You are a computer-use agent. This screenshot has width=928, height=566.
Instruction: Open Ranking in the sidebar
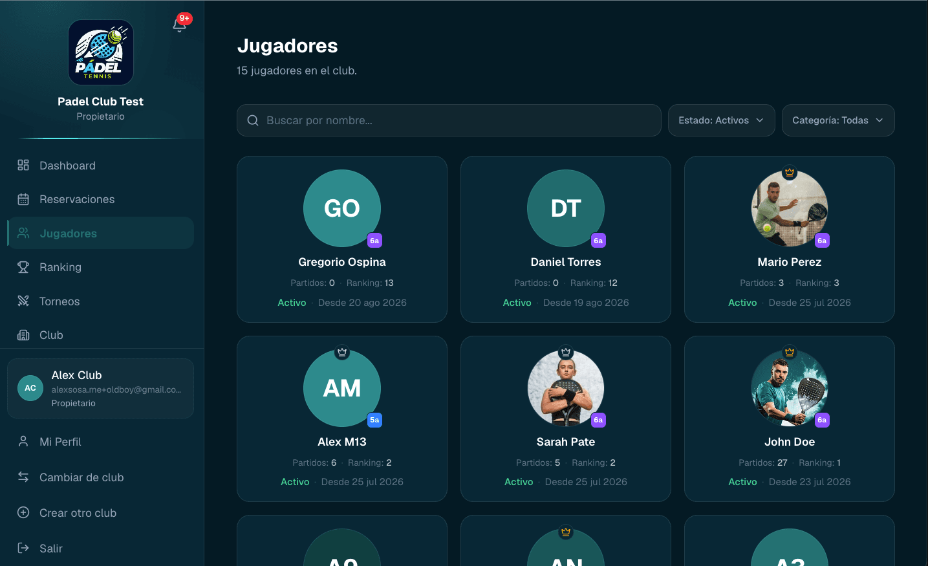(x=100, y=267)
